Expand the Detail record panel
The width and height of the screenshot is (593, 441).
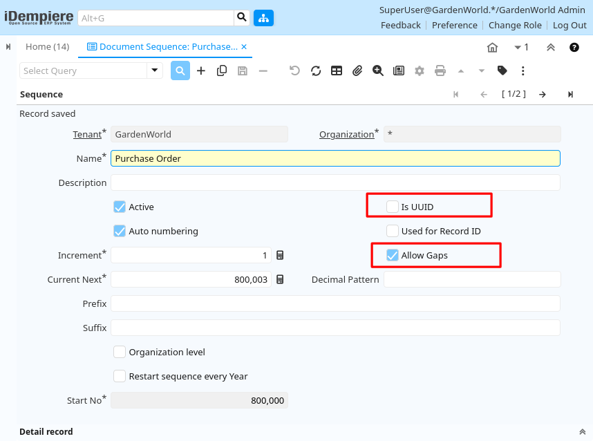click(583, 431)
